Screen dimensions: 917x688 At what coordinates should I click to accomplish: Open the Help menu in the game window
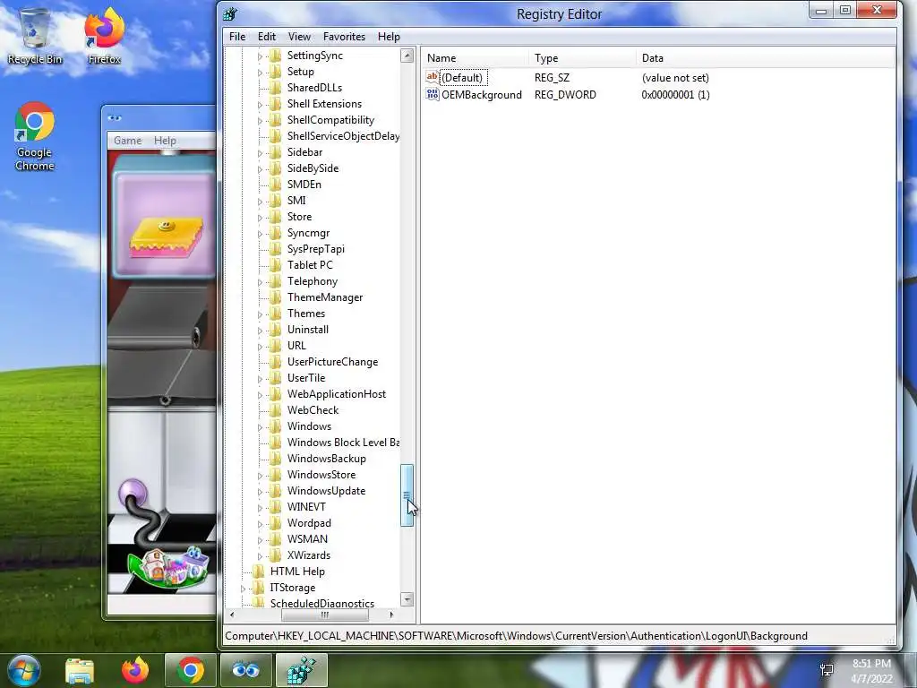[165, 141]
